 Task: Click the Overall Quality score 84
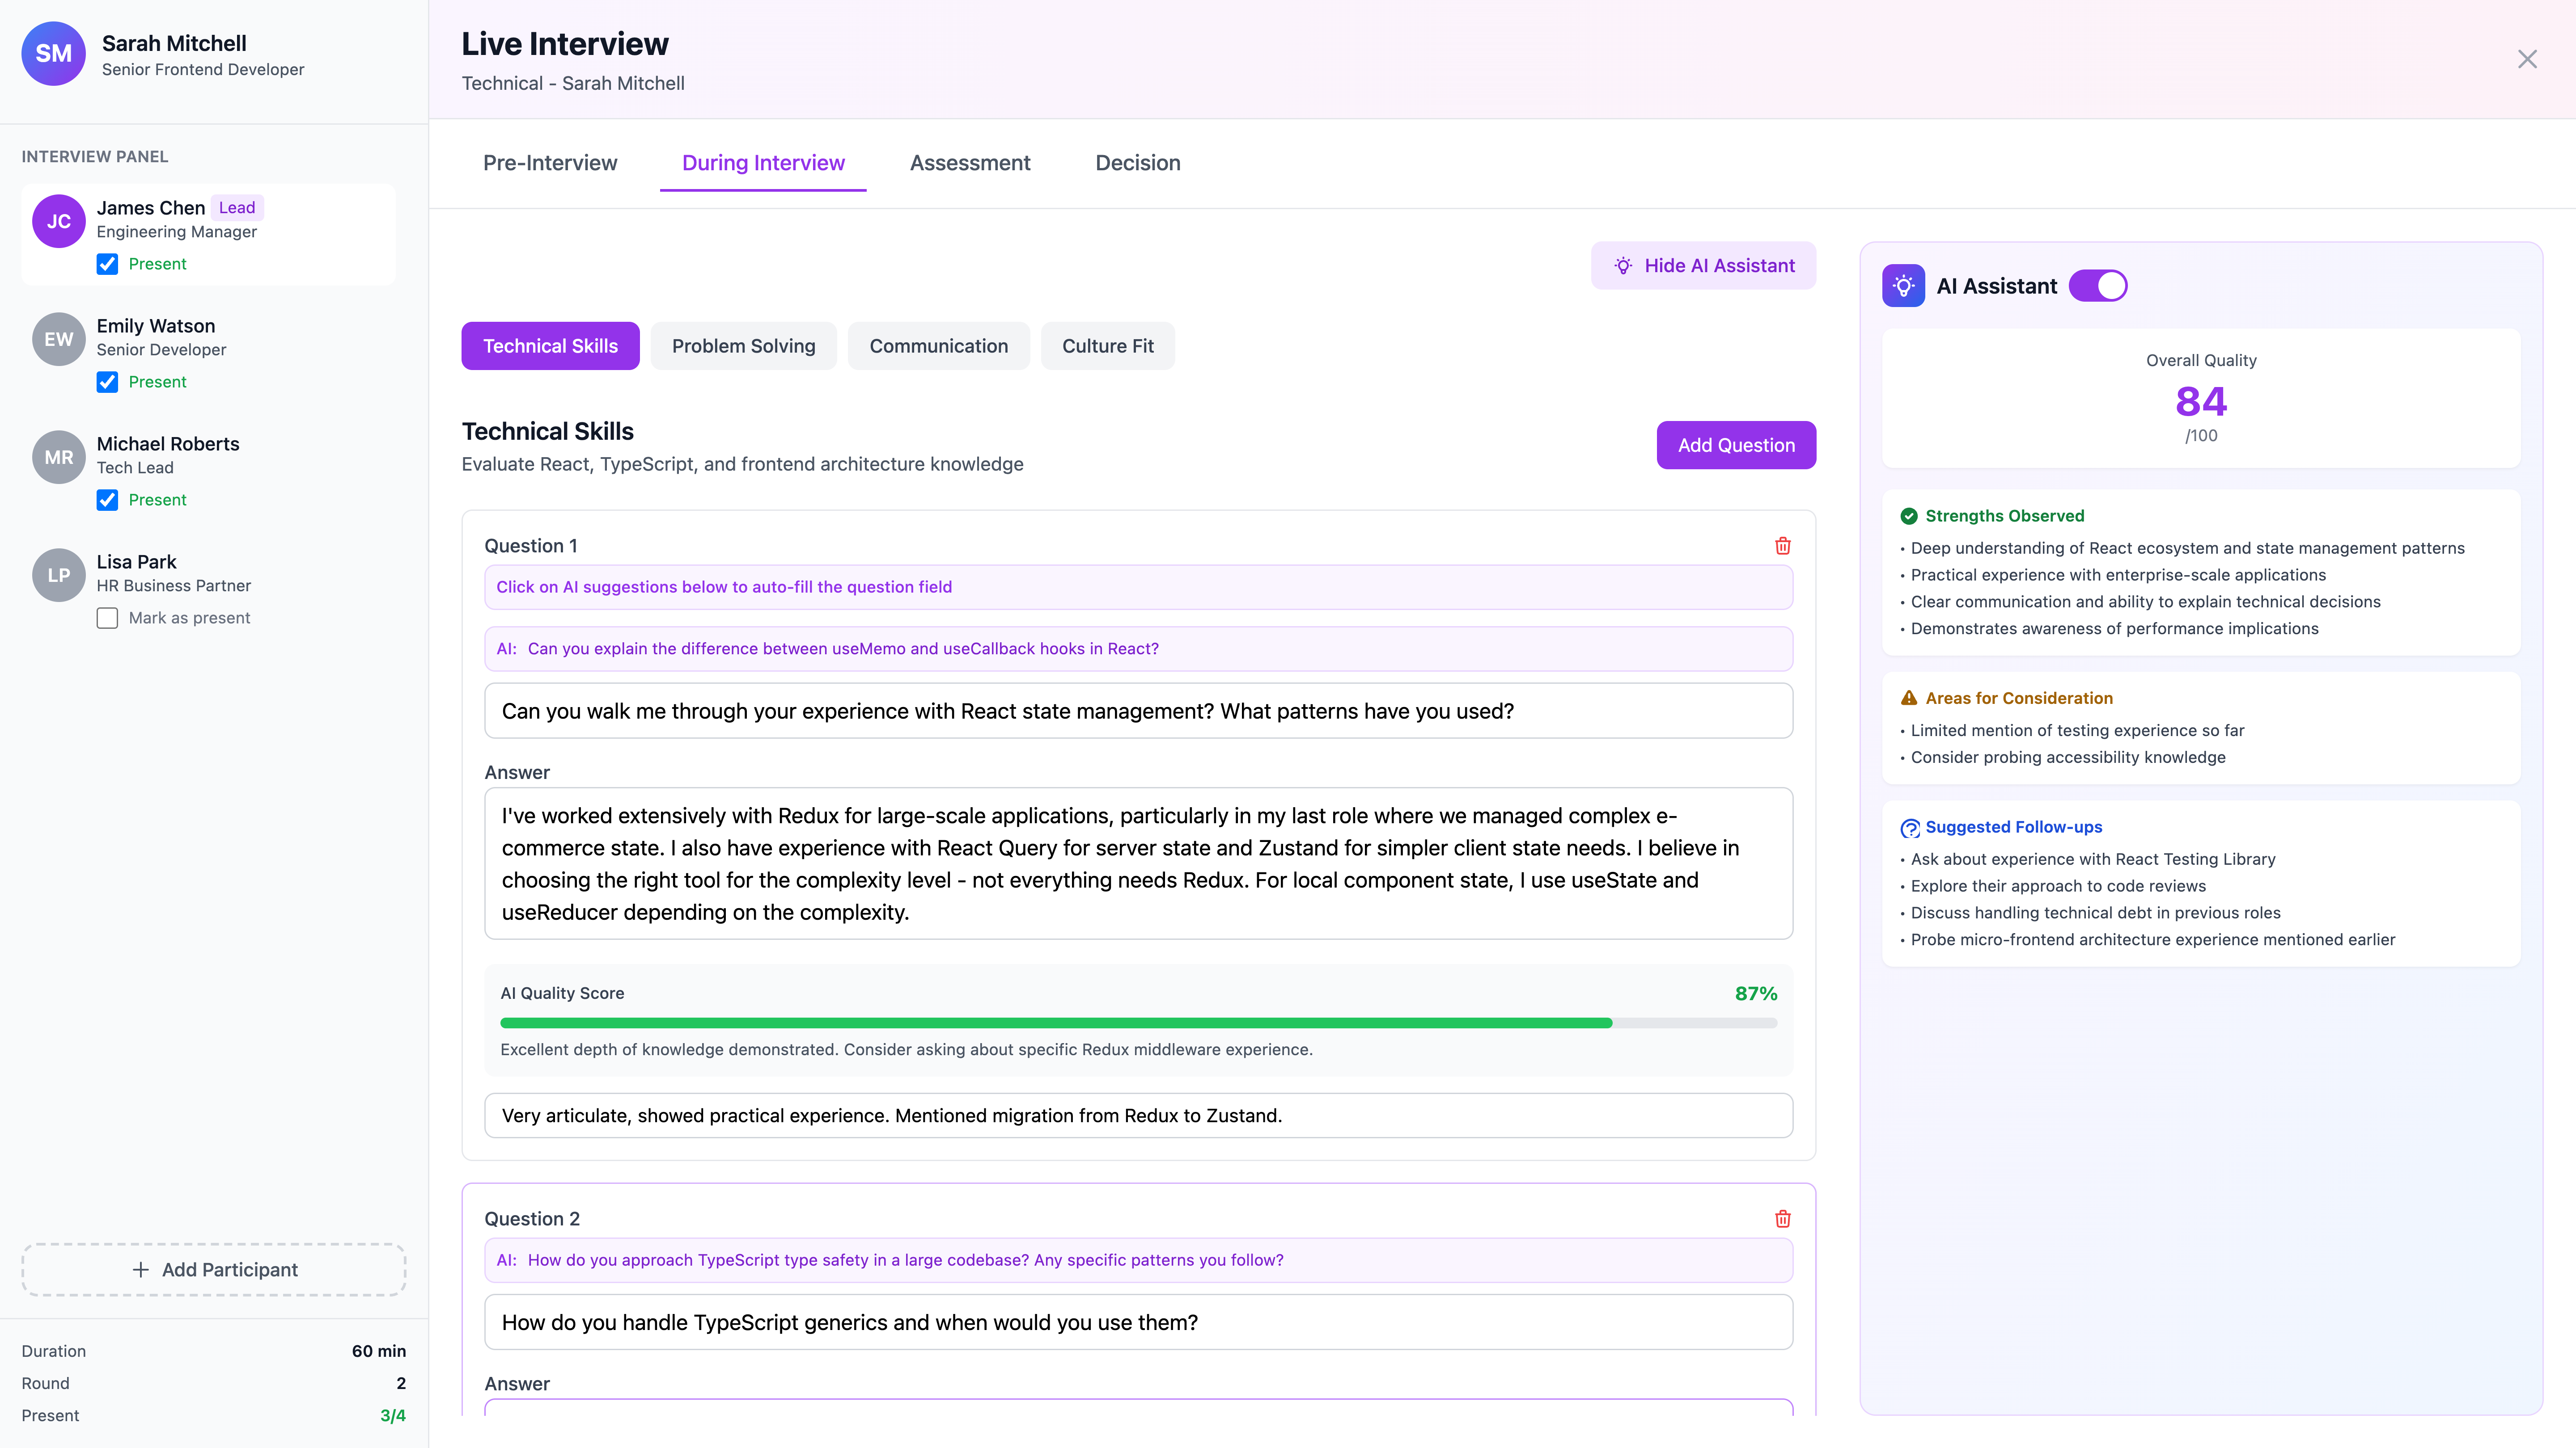click(2201, 402)
